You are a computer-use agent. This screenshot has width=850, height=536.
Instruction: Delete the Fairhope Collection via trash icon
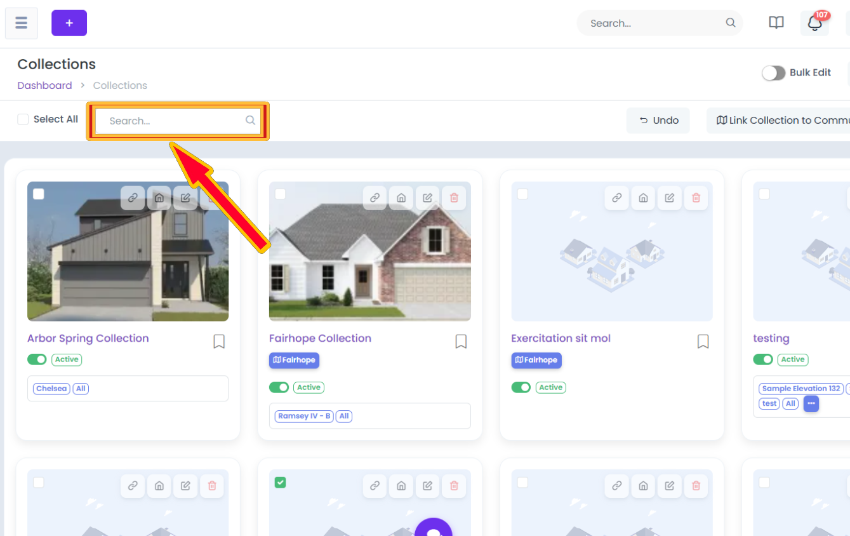[x=454, y=198]
